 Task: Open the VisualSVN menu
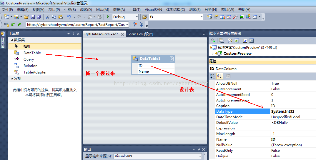153,10
